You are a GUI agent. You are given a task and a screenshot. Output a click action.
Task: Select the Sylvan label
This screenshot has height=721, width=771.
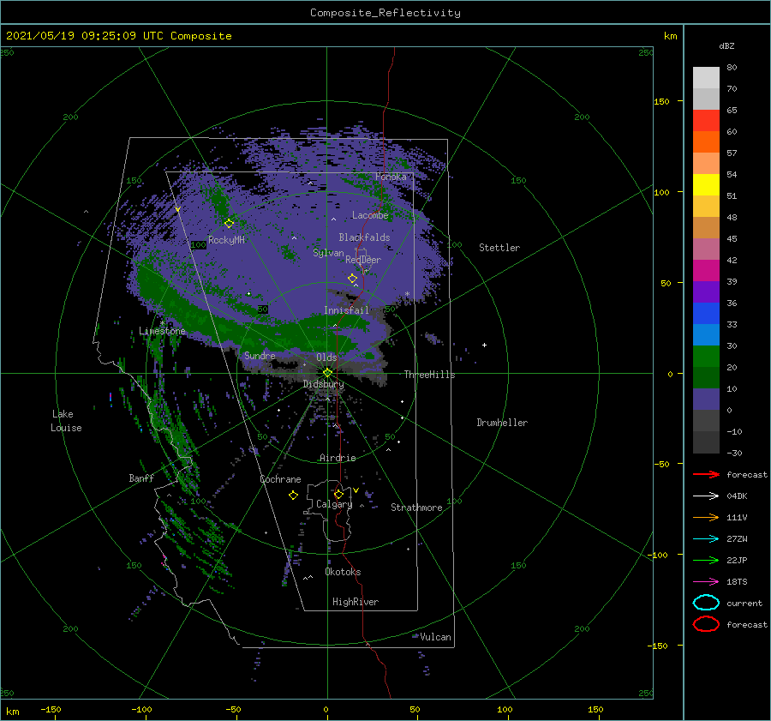point(328,253)
